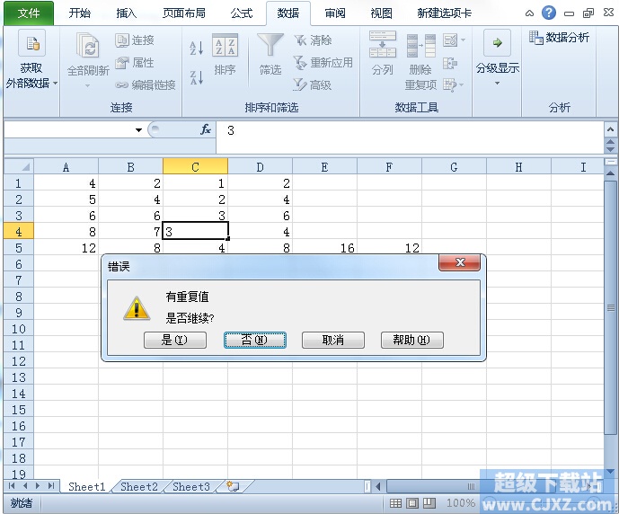Toggle the Filter (筛选) funnel

[270, 45]
